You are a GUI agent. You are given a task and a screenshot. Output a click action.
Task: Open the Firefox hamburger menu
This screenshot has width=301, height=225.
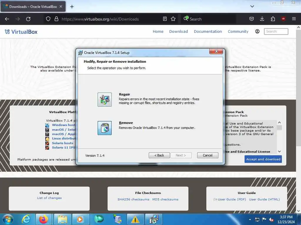(x=294, y=19)
